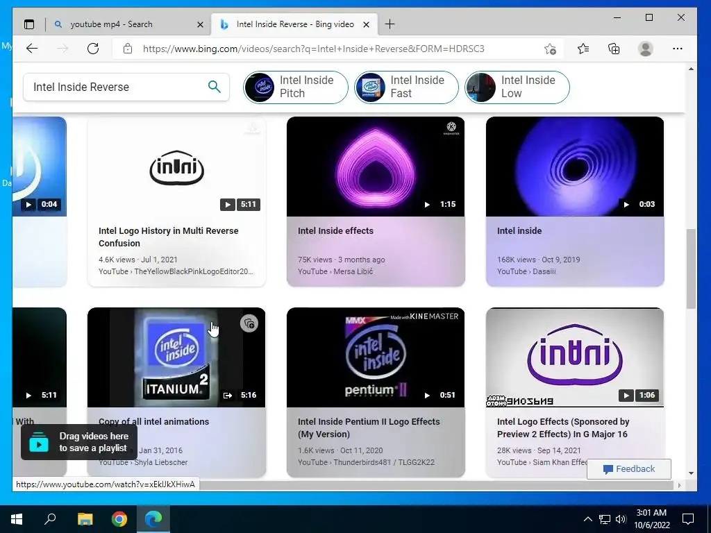Image resolution: width=711 pixels, height=533 pixels.
Task: Click the inverted intel logo thumbnail
Action: [176, 167]
